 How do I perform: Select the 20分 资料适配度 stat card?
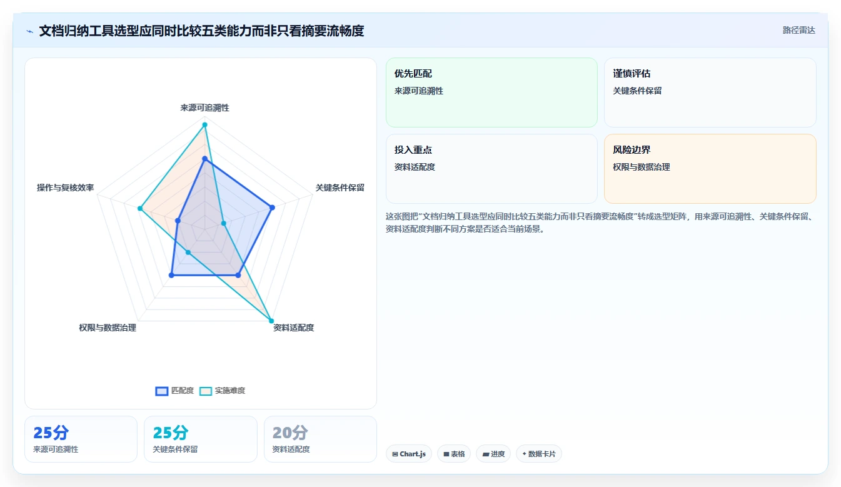pyautogui.click(x=320, y=439)
